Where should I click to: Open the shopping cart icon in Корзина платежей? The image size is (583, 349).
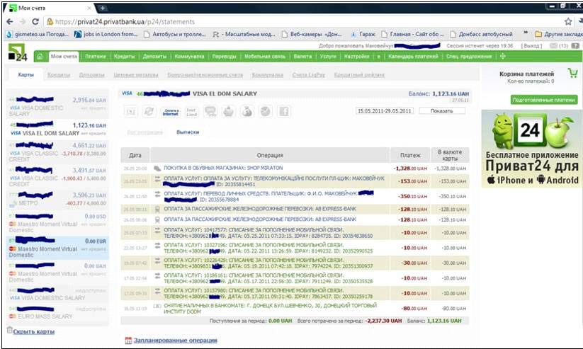coord(571,73)
